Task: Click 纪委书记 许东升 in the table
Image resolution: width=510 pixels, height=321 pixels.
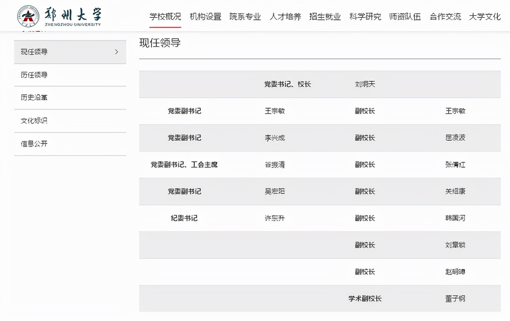Action: [x=275, y=218]
